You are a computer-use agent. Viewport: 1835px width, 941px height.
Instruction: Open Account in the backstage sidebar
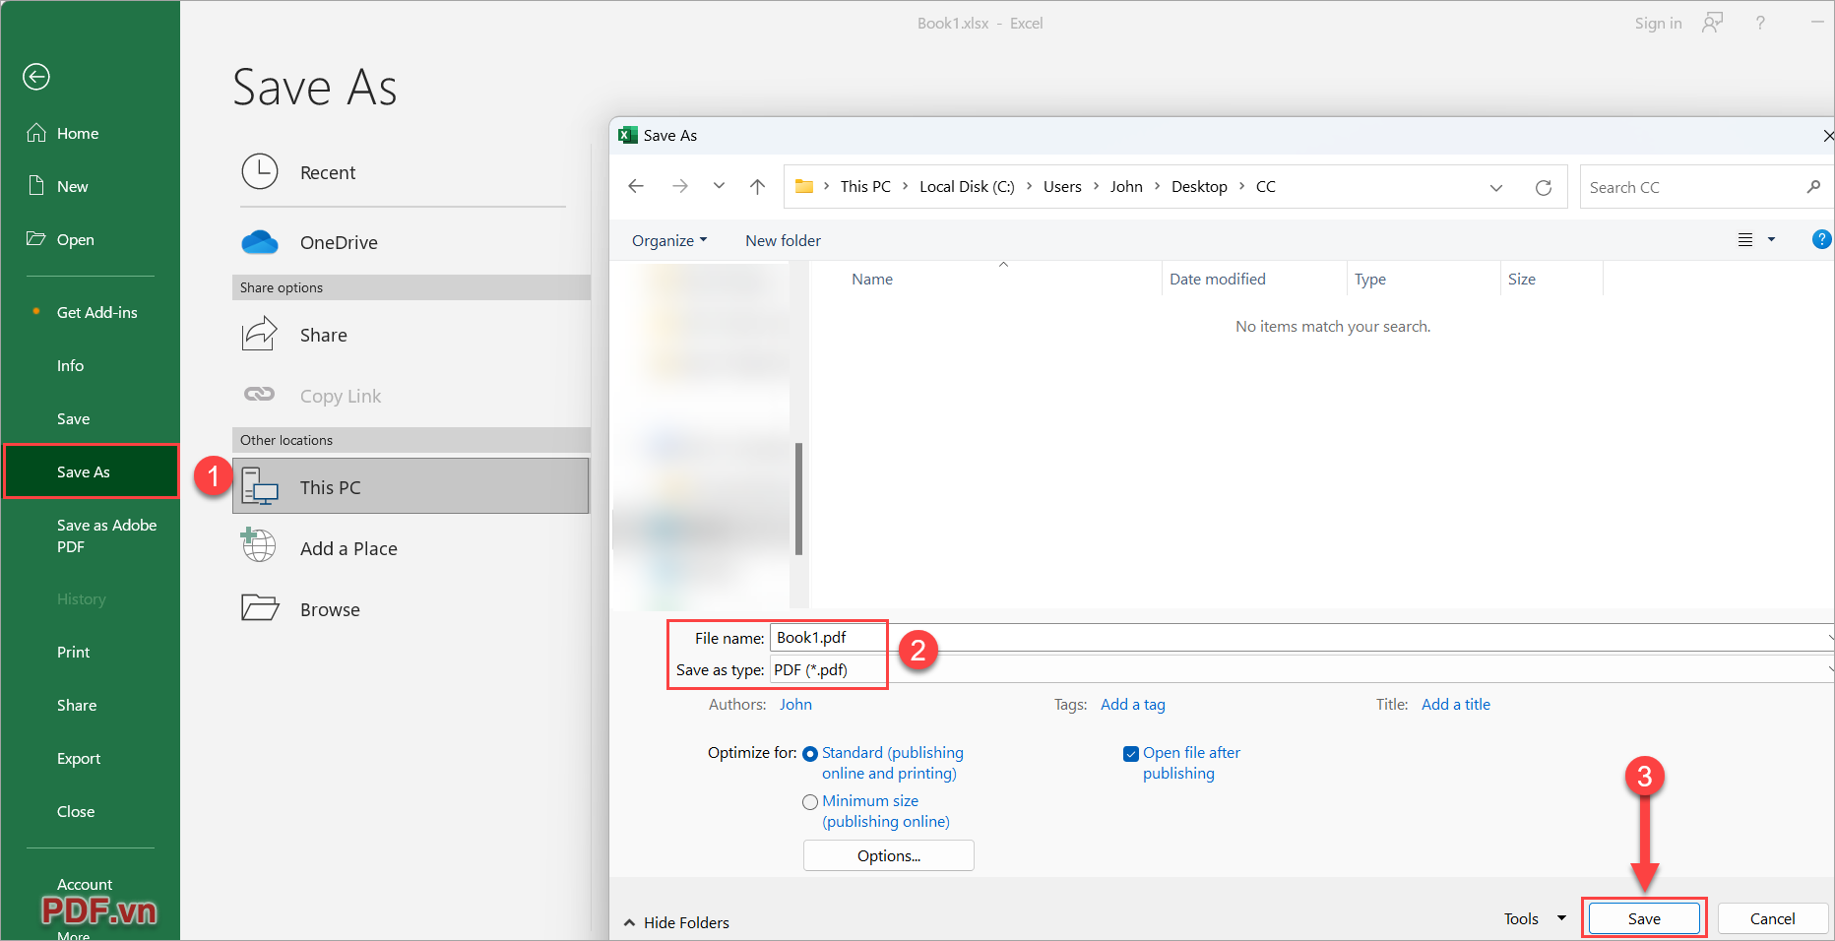(85, 884)
